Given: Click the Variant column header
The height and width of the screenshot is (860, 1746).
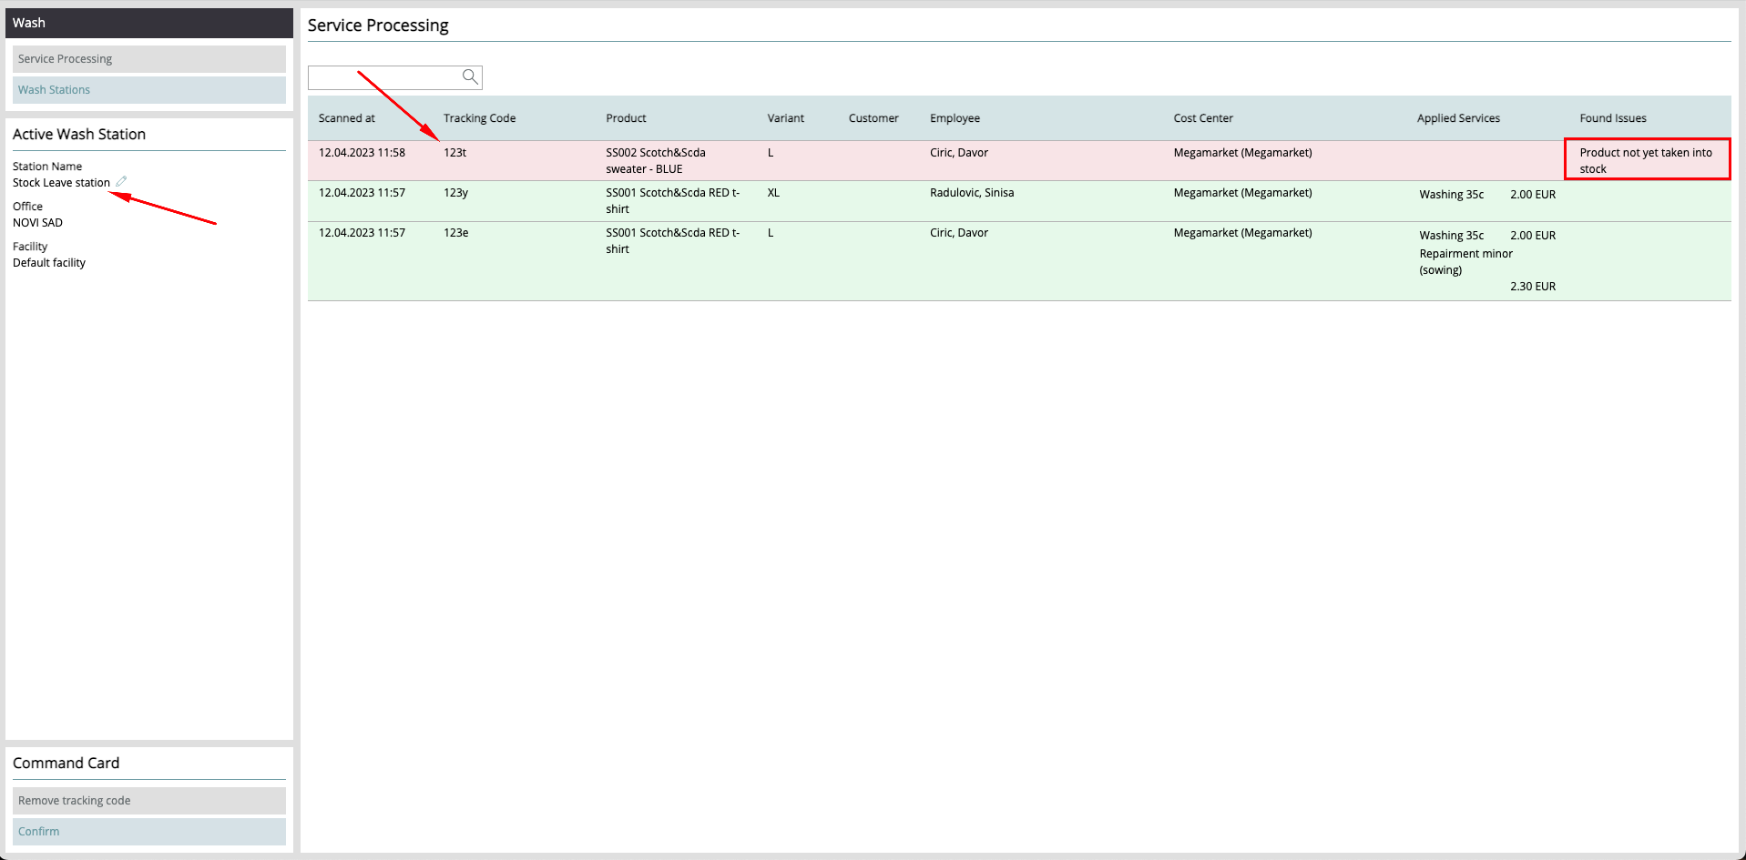Looking at the screenshot, I should click(785, 118).
